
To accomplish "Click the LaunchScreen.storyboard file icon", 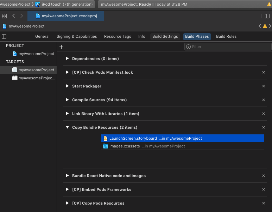I will 105,138.
